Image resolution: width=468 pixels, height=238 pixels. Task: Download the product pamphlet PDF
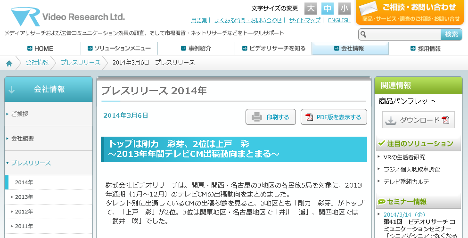pyautogui.click(x=419, y=120)
